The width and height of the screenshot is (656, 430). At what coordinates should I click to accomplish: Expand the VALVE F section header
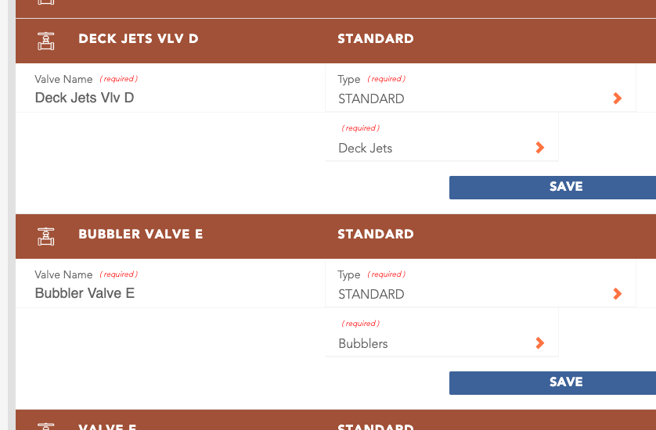click(336, 420)
